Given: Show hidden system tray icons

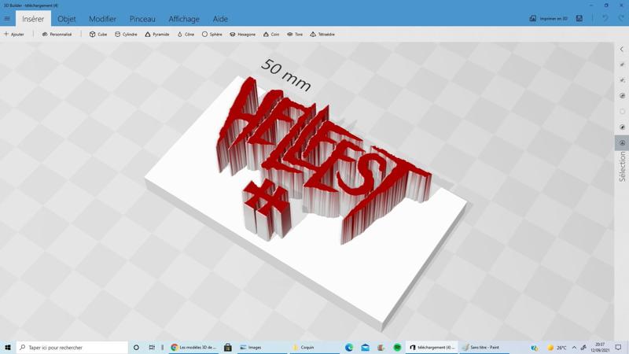Looking at the screenshot, I should pos(574,348).
